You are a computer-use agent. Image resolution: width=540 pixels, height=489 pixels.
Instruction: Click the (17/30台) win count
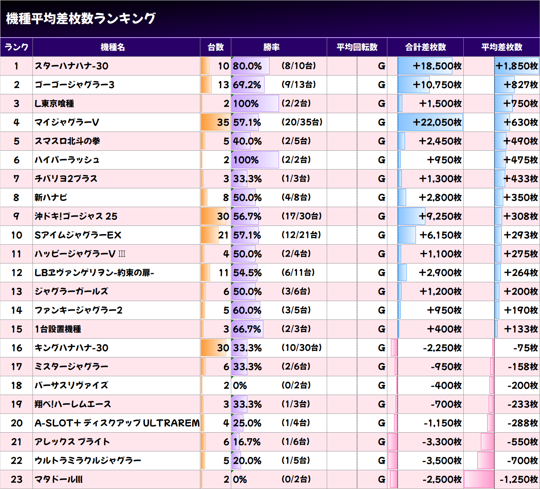tap(302, 216)
